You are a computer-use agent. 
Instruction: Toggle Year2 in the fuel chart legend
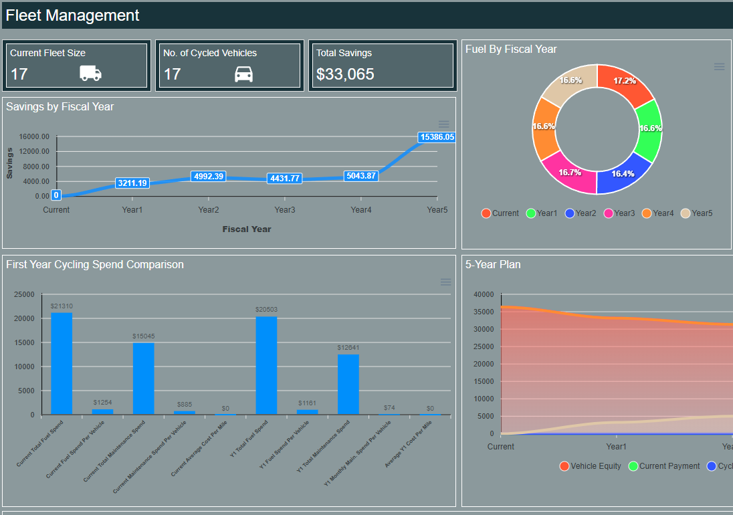[580, 213]
